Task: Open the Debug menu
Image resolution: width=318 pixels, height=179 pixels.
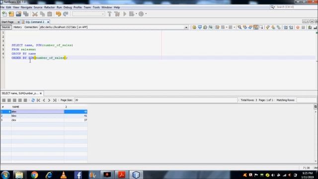Action: 68,7
